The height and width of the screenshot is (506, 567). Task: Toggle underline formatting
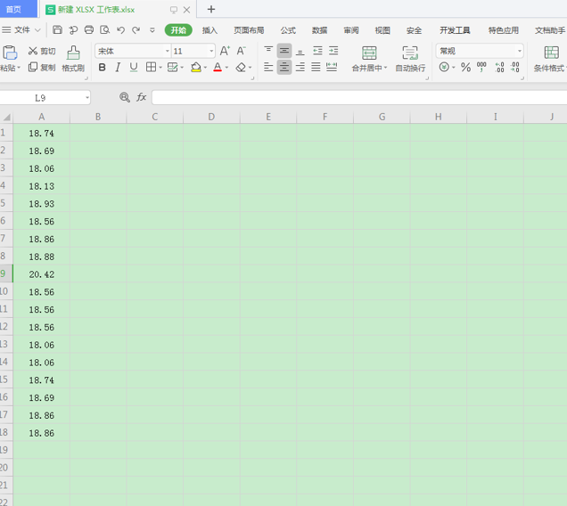coord(134,67)
